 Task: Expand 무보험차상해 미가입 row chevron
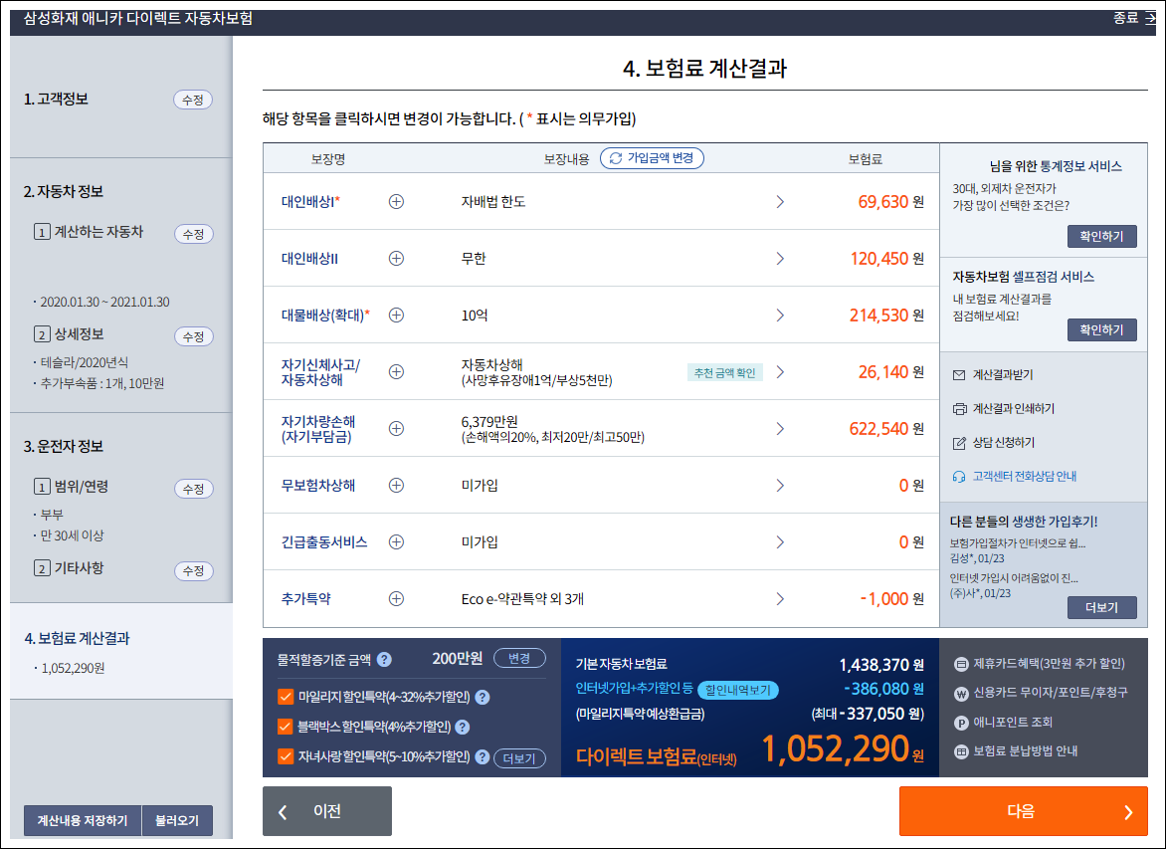tap(780, 485)
